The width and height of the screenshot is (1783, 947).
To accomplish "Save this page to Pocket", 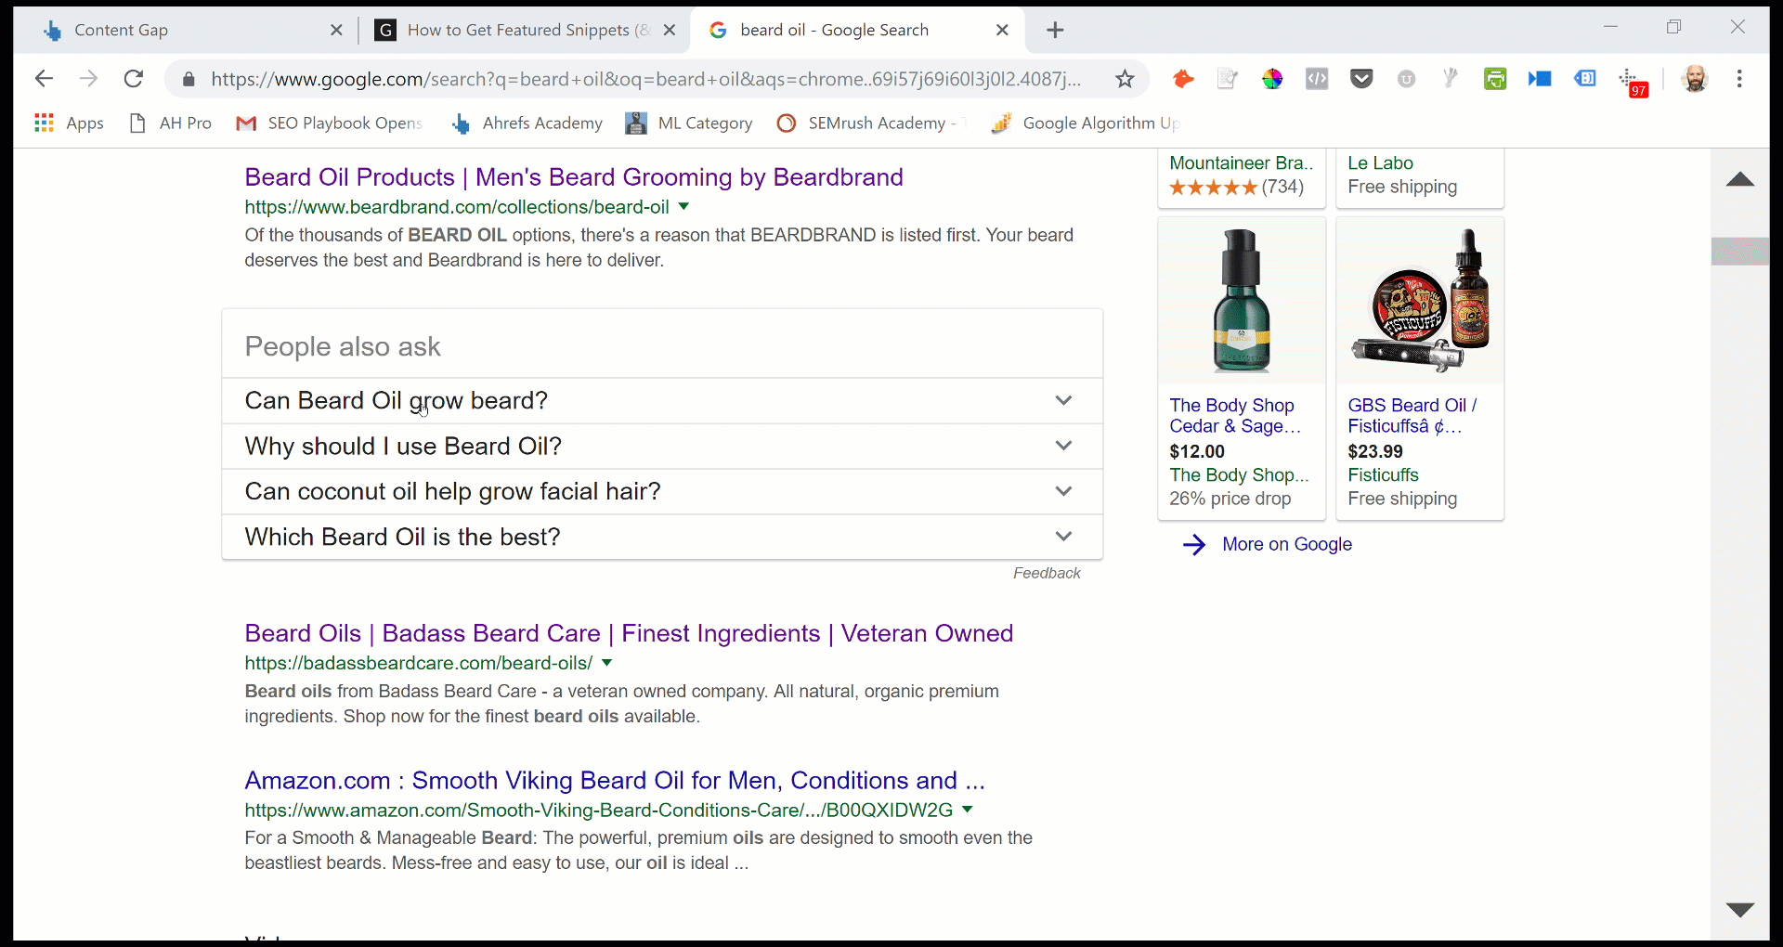I will [1361, 79].
